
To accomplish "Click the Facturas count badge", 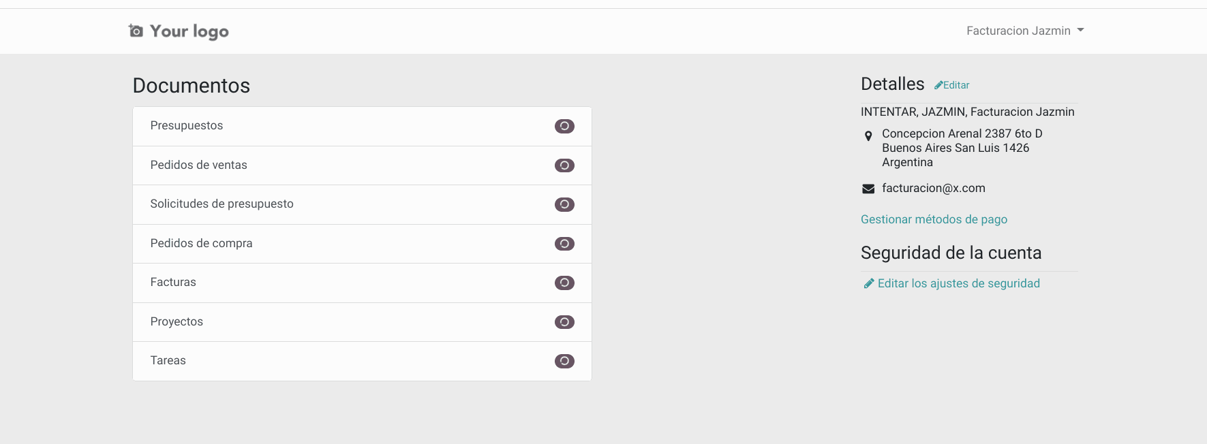I will [564, 283].
